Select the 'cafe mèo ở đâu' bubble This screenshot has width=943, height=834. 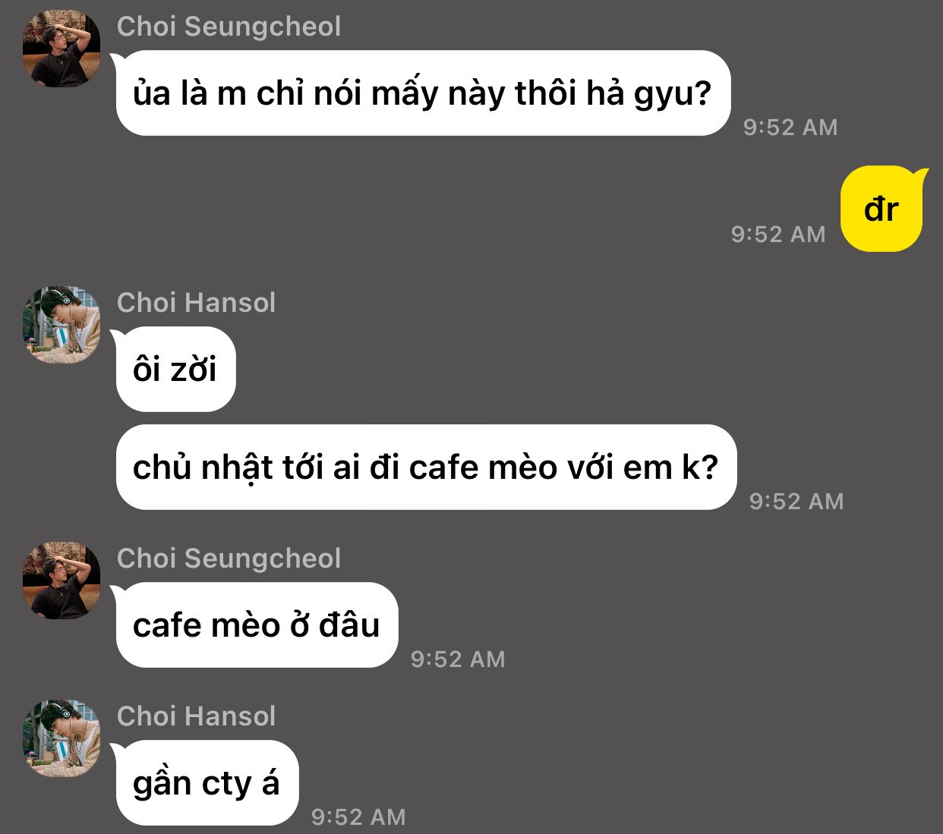[256, 625]
